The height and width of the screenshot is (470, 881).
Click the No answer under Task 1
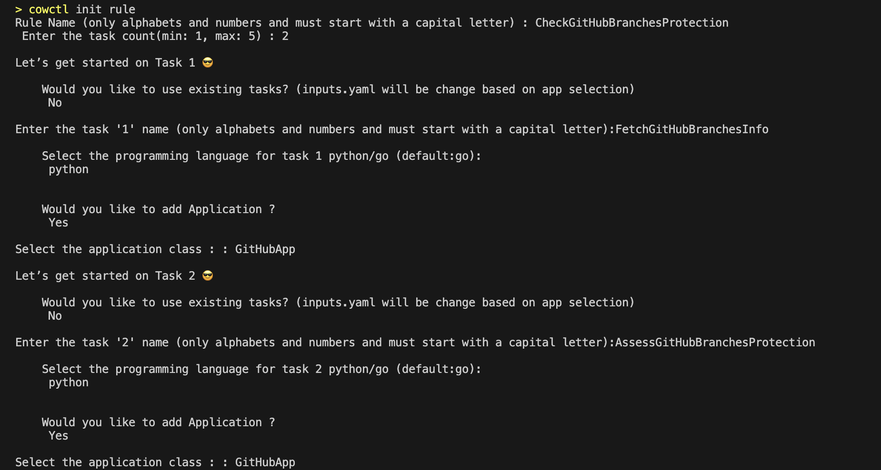(x=55, y=103)
